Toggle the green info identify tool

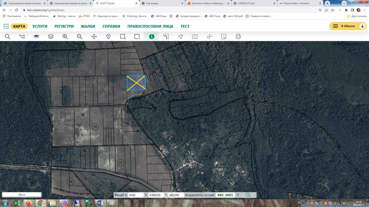pos(151,36)
